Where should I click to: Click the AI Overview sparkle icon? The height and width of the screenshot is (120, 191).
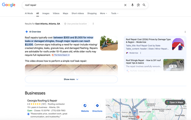(27, 32)
